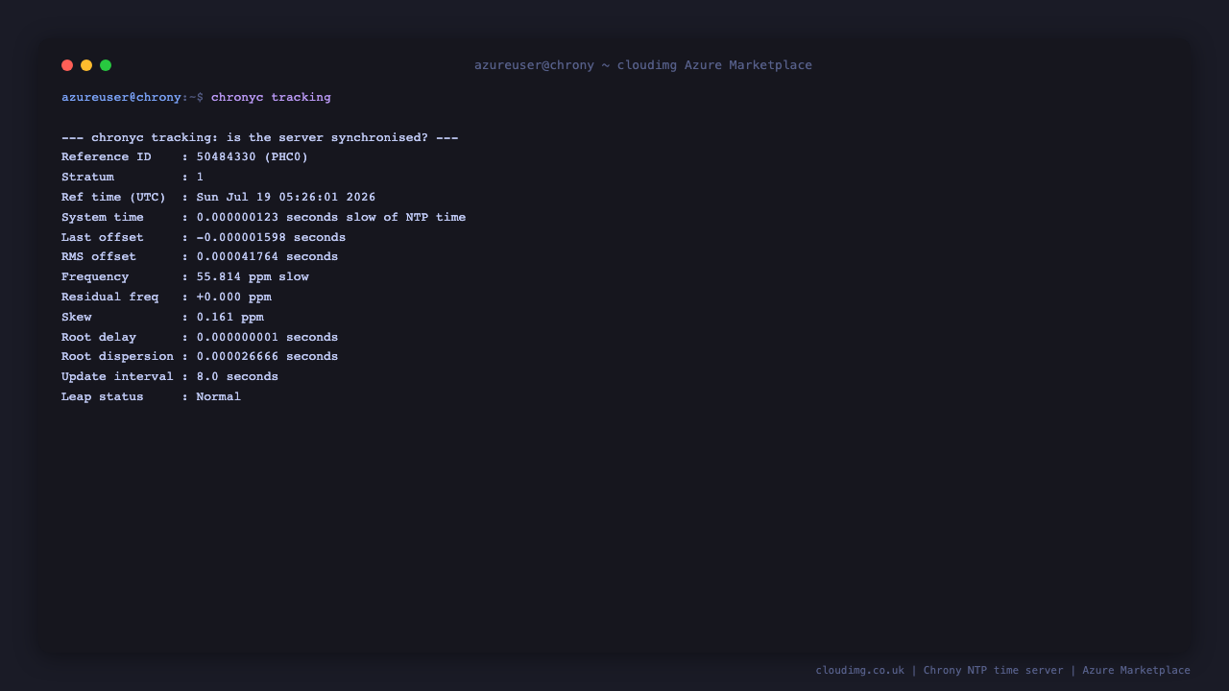This screenshot has width=1229, height=691.
Task: Click the terminal title 'azureuser@chrony ~ cloudimg Azure Marketplace'
Action: (x=643, y=65)
